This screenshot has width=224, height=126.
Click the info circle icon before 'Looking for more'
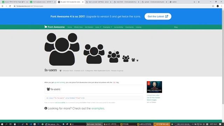(x=46, y=108)
